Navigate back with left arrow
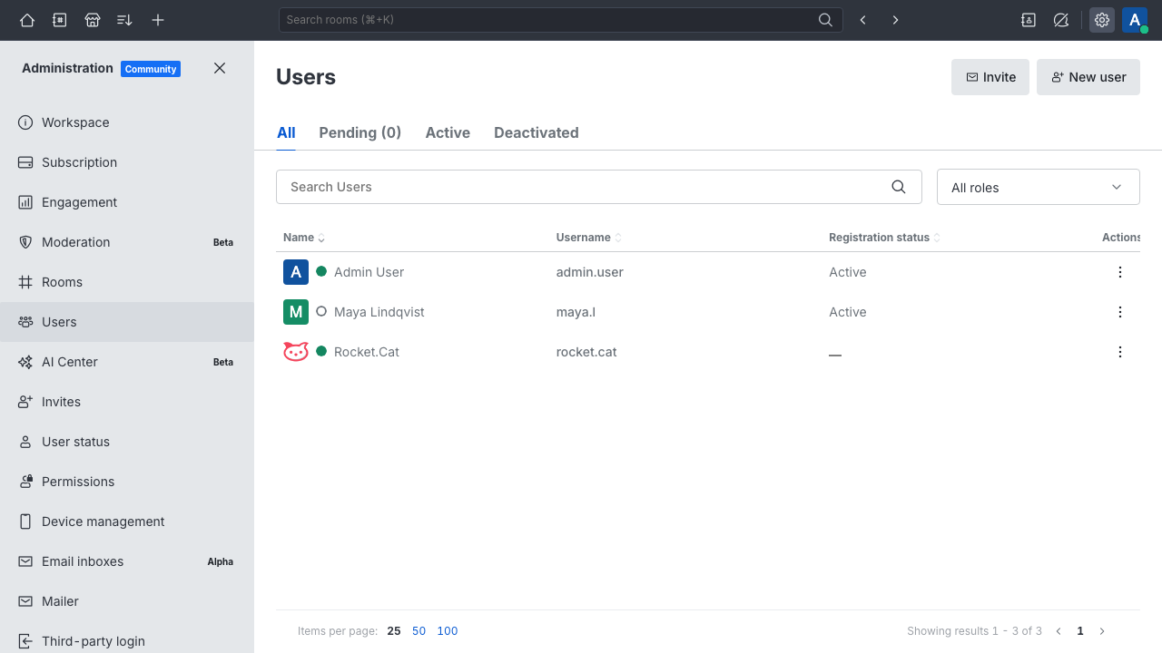The width and height of the screenshot is (1162, 653). [863, 20]
